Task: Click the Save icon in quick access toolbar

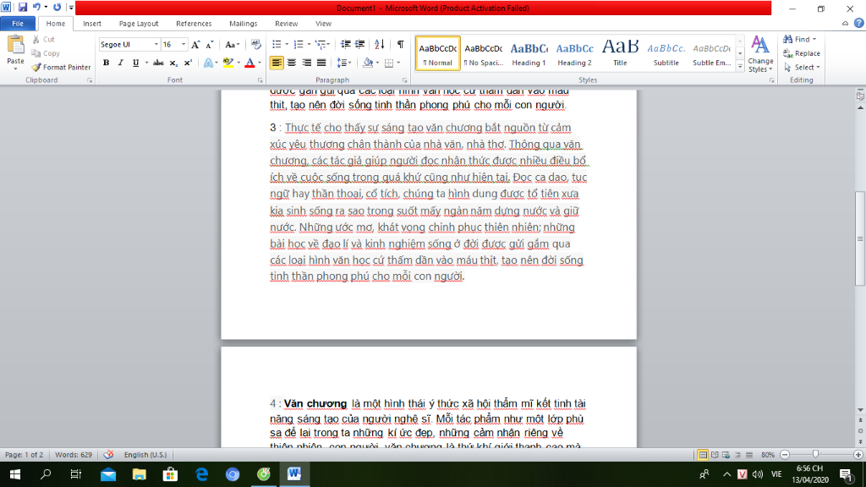Action: pos(23,8)
